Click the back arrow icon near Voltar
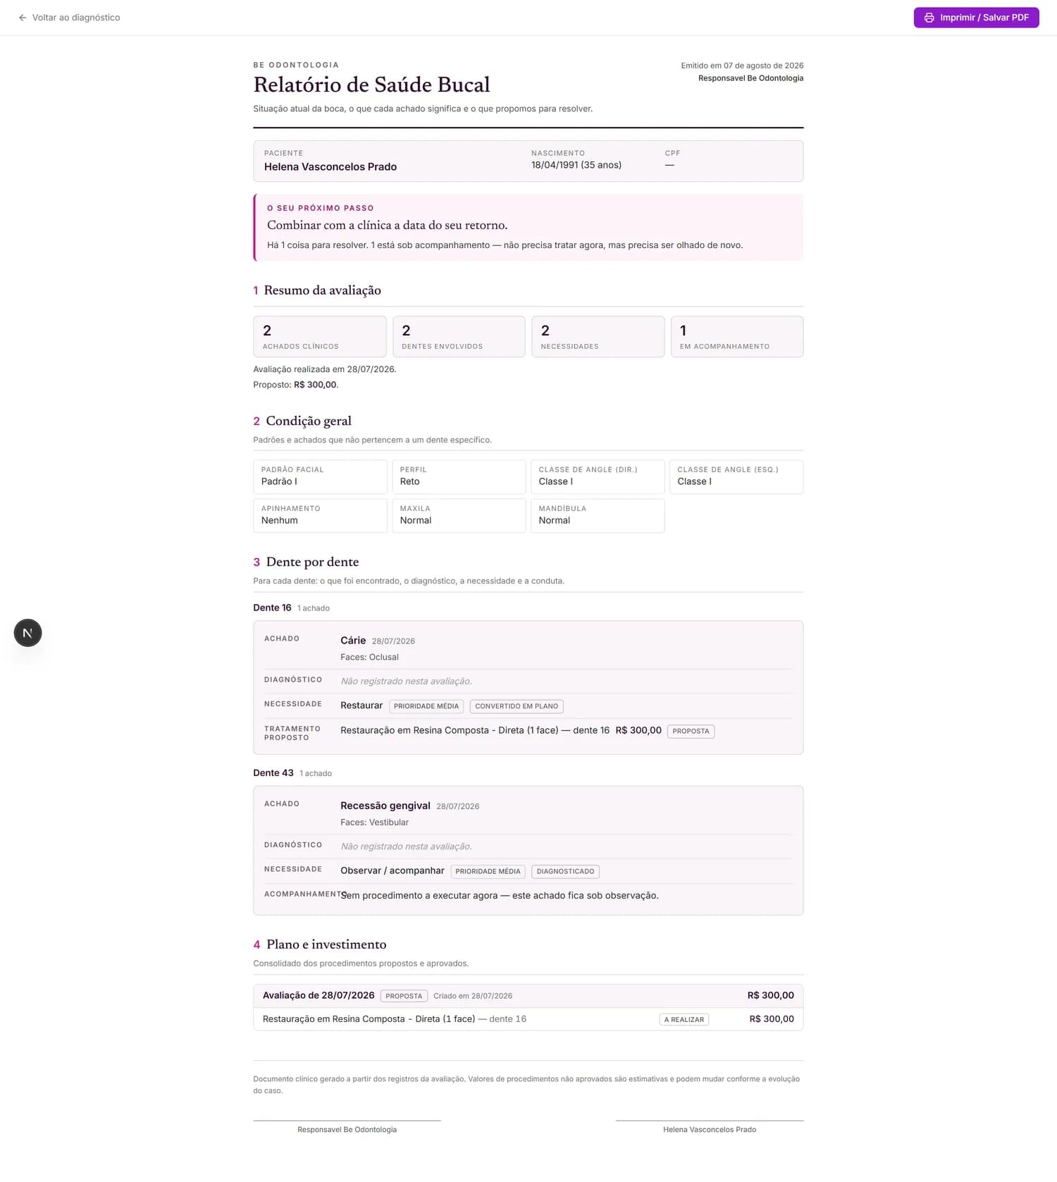The width and height of the screenshot is (1057, 1182). 23,18
